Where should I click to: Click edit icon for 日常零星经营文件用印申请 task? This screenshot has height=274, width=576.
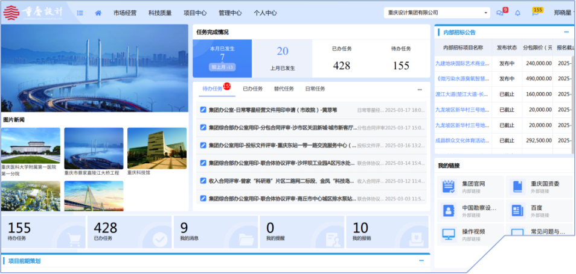coord(203,110)
